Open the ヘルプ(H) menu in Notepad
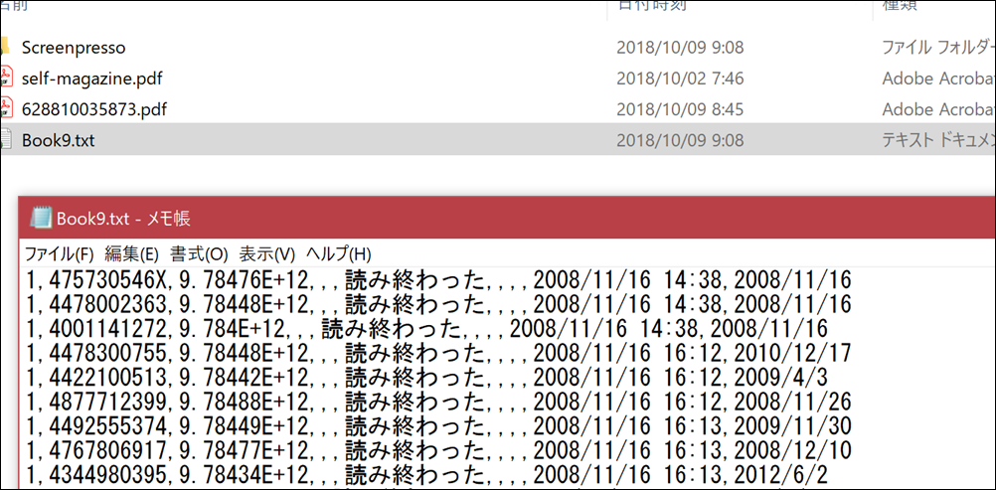The height and width of the screenshot is (490, 996). point(338,254)
